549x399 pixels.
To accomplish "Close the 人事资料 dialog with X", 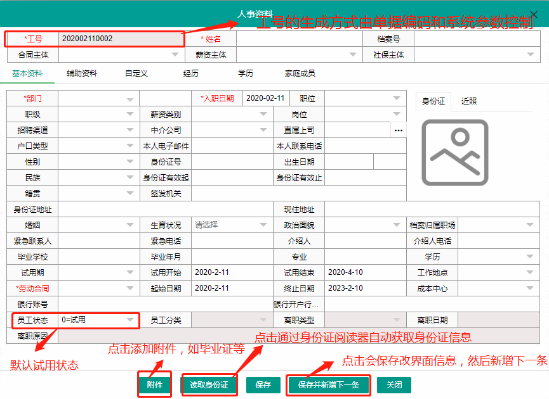I will [x=533, y=14].
